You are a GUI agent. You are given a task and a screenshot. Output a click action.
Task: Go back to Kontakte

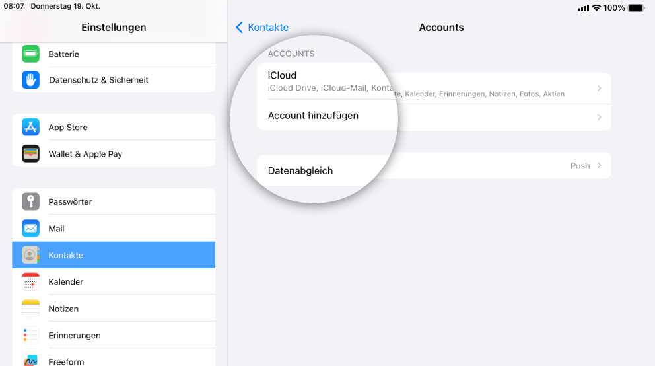pos(262,28)
